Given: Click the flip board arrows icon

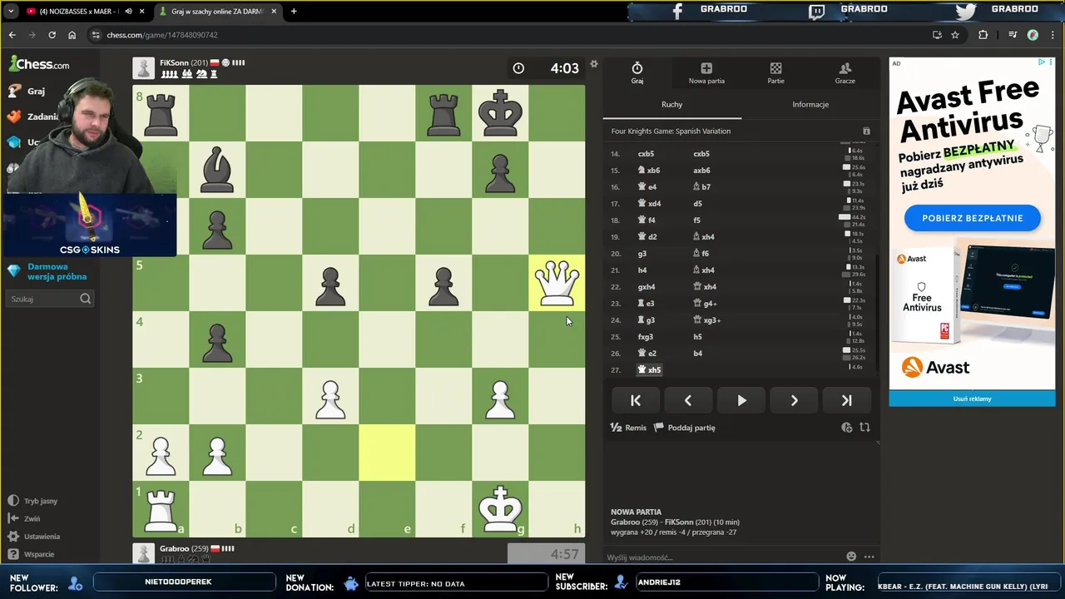Looking at the screenshot, I should pyautogui.click(x=864, y=428).
